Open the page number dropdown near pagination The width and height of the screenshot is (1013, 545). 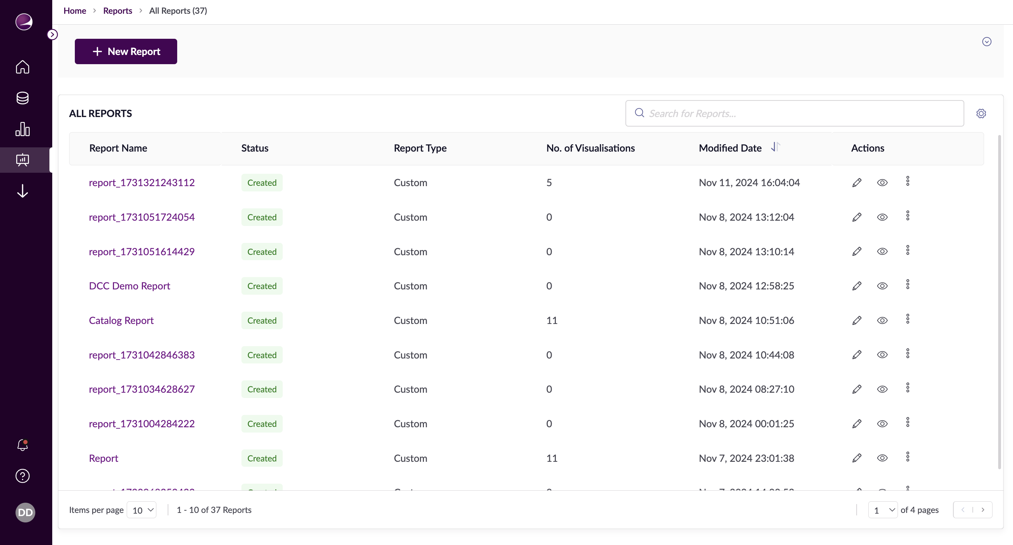click(x=883, y=510)
